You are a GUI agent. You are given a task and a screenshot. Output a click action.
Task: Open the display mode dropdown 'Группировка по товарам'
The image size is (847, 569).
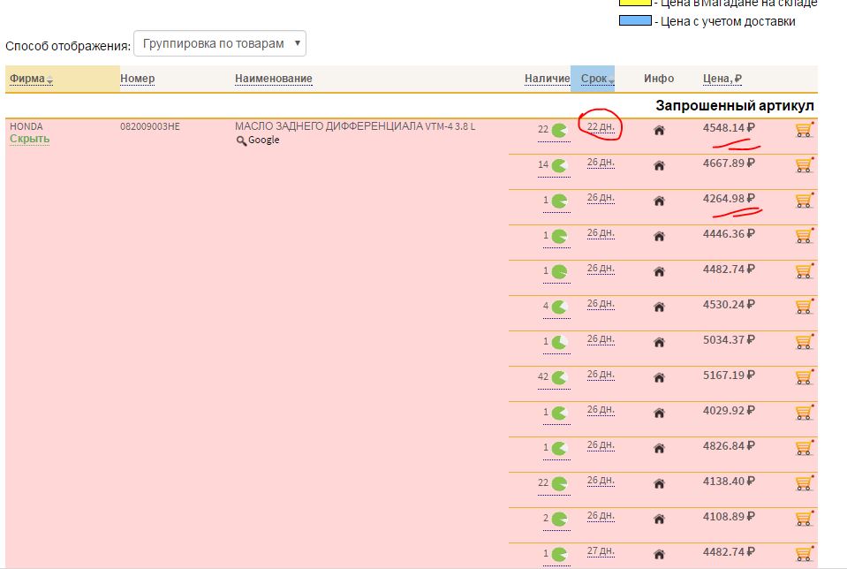(219, 43)
